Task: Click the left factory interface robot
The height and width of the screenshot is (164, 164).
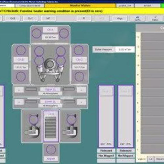Action: pos(32,132)
